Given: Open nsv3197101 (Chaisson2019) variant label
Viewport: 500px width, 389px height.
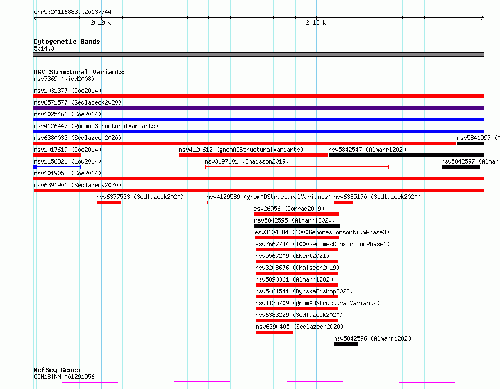Looking at the screenshot, I should pos(247,161).
